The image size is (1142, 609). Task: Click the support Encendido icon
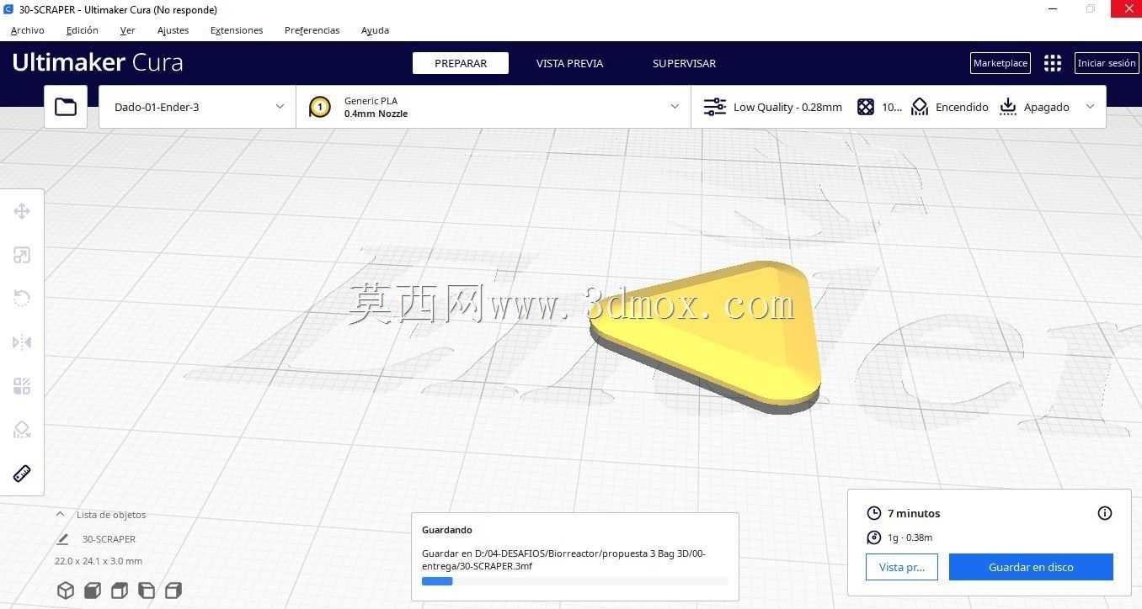click(920, 107)
